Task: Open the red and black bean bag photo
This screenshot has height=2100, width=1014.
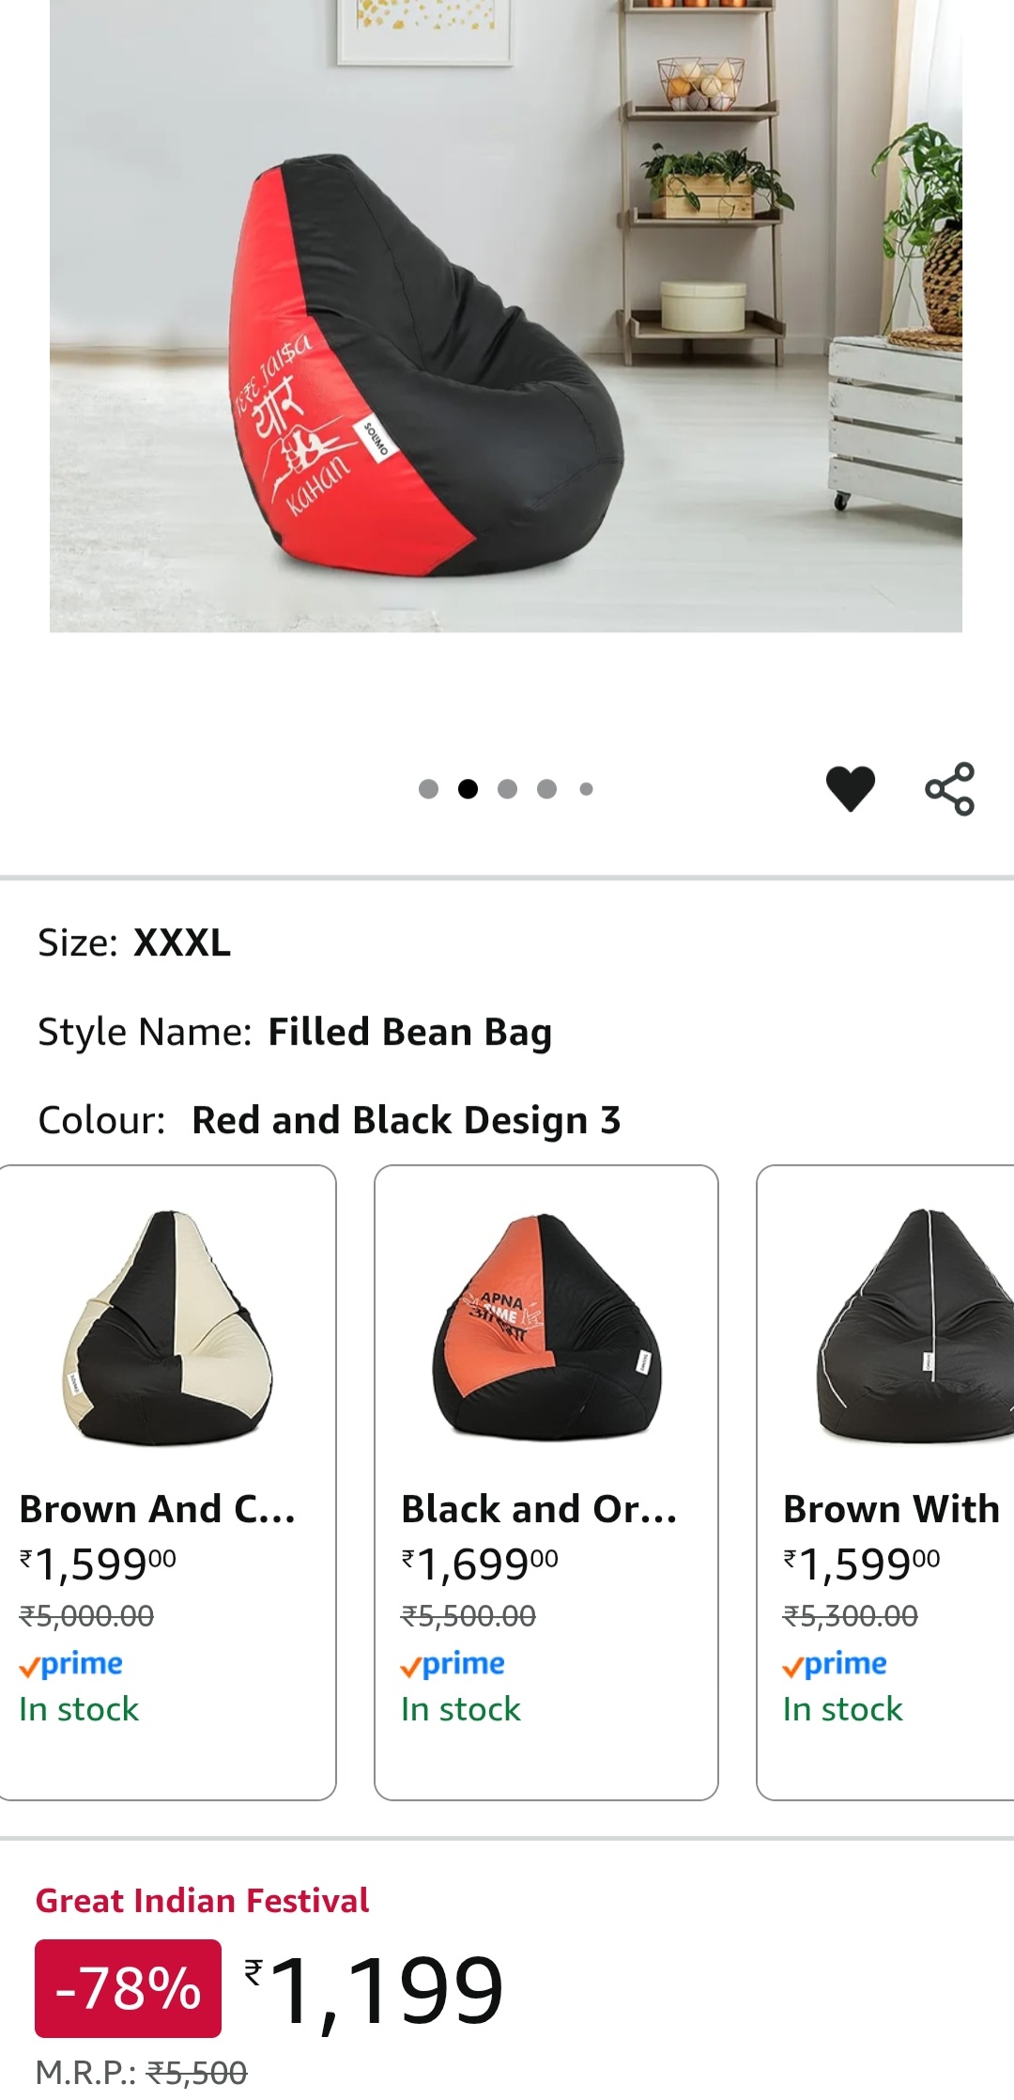Action: (506, 316)
